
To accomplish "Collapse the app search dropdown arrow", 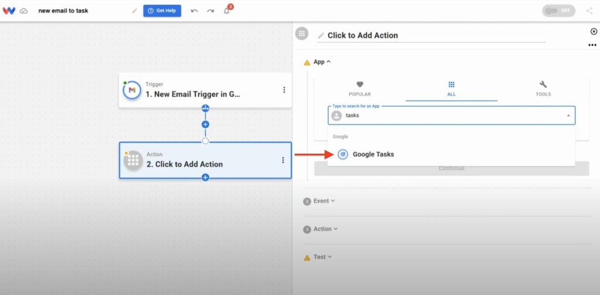I will tap(568, 116).
